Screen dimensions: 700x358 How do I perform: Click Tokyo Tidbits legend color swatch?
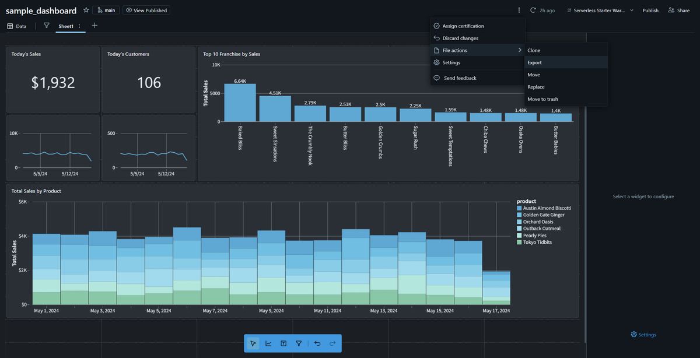[519, 242]
